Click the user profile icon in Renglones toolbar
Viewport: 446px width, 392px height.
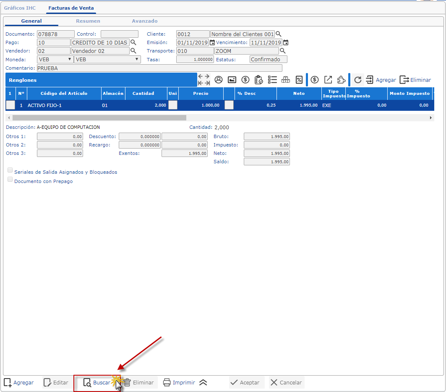pyautogui.click(x=218, y=80)
